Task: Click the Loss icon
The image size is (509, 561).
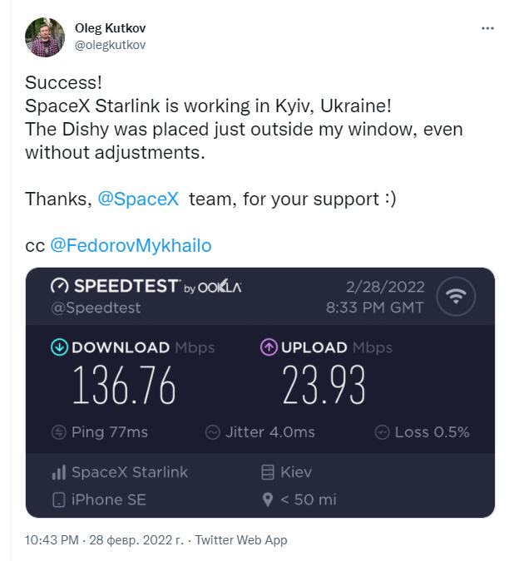Action: tap(383, 432)
